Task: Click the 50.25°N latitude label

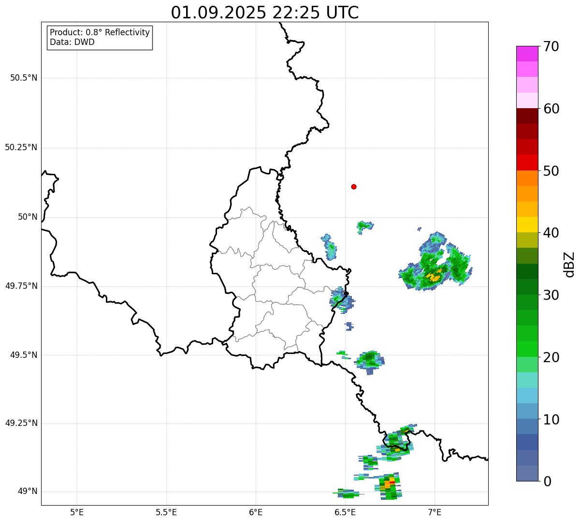Action: pyautogui.click(x=21, y=147)
